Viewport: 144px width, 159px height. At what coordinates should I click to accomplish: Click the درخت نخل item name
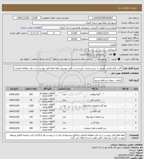[95, 100]
